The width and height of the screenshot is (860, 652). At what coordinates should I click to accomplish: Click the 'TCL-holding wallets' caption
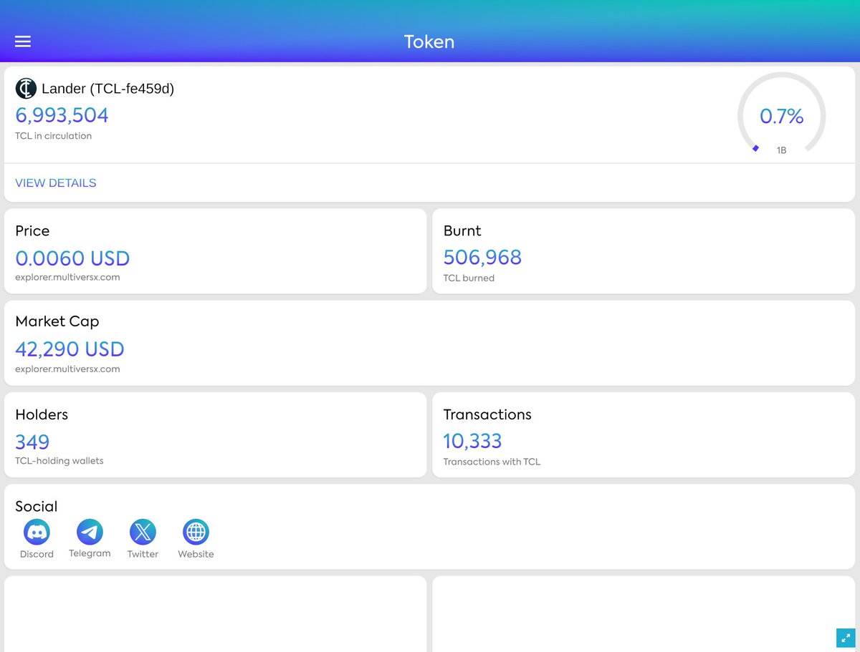tap(59, 461)
